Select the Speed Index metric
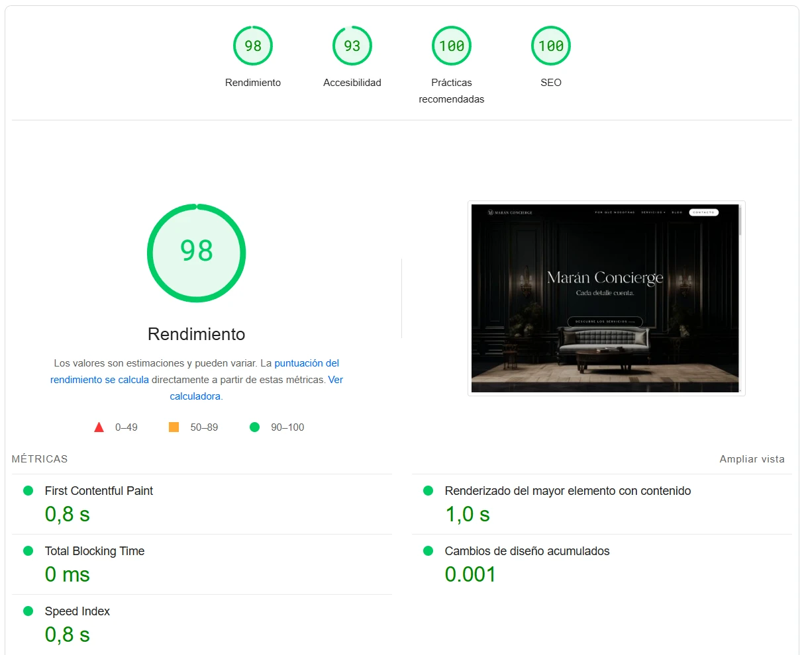Viewport: 804px width, 655px height. point(77,611)
